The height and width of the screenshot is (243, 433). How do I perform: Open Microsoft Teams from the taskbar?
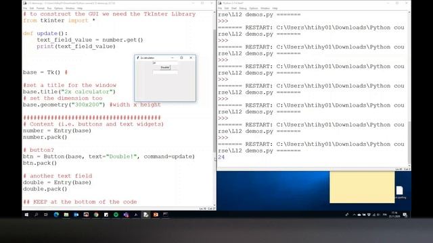click(x=126, y=215)
